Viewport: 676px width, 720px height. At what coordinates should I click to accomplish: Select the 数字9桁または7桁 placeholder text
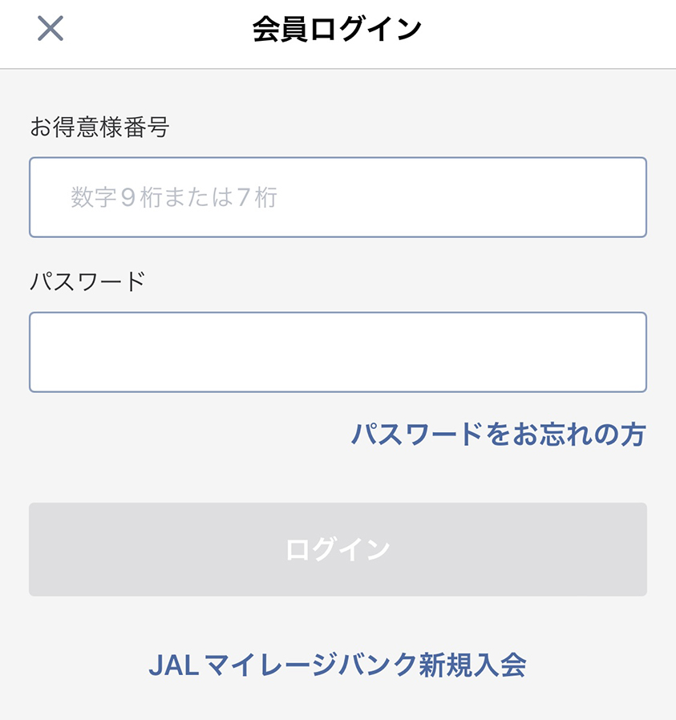[174, 197]
